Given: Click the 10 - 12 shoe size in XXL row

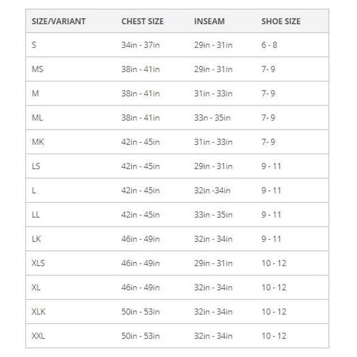Looking at the screenshot, I should tap(274, 336).
